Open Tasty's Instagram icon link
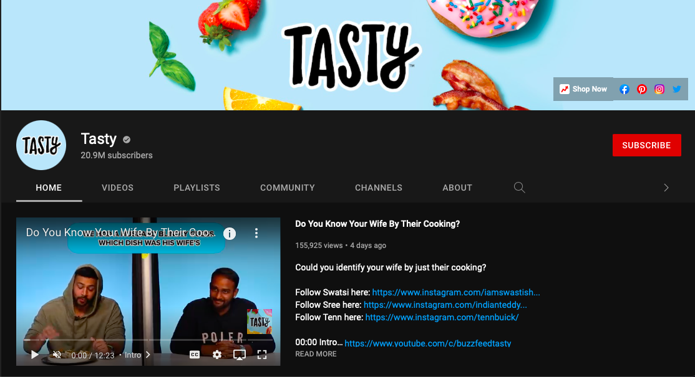The height and width of the screenshot is (377, 695). point(659,89)
